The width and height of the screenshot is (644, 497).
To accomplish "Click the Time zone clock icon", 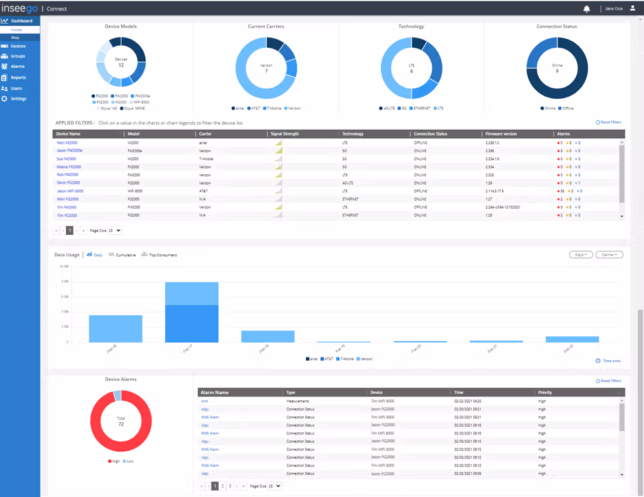I will pos(598,361).
